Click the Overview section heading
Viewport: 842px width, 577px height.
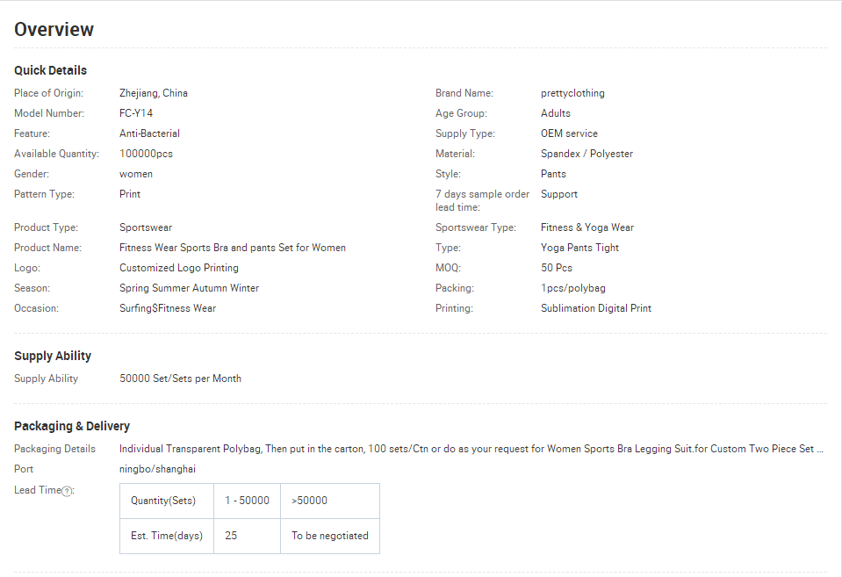pyautogui.click(x=54, y=29)
